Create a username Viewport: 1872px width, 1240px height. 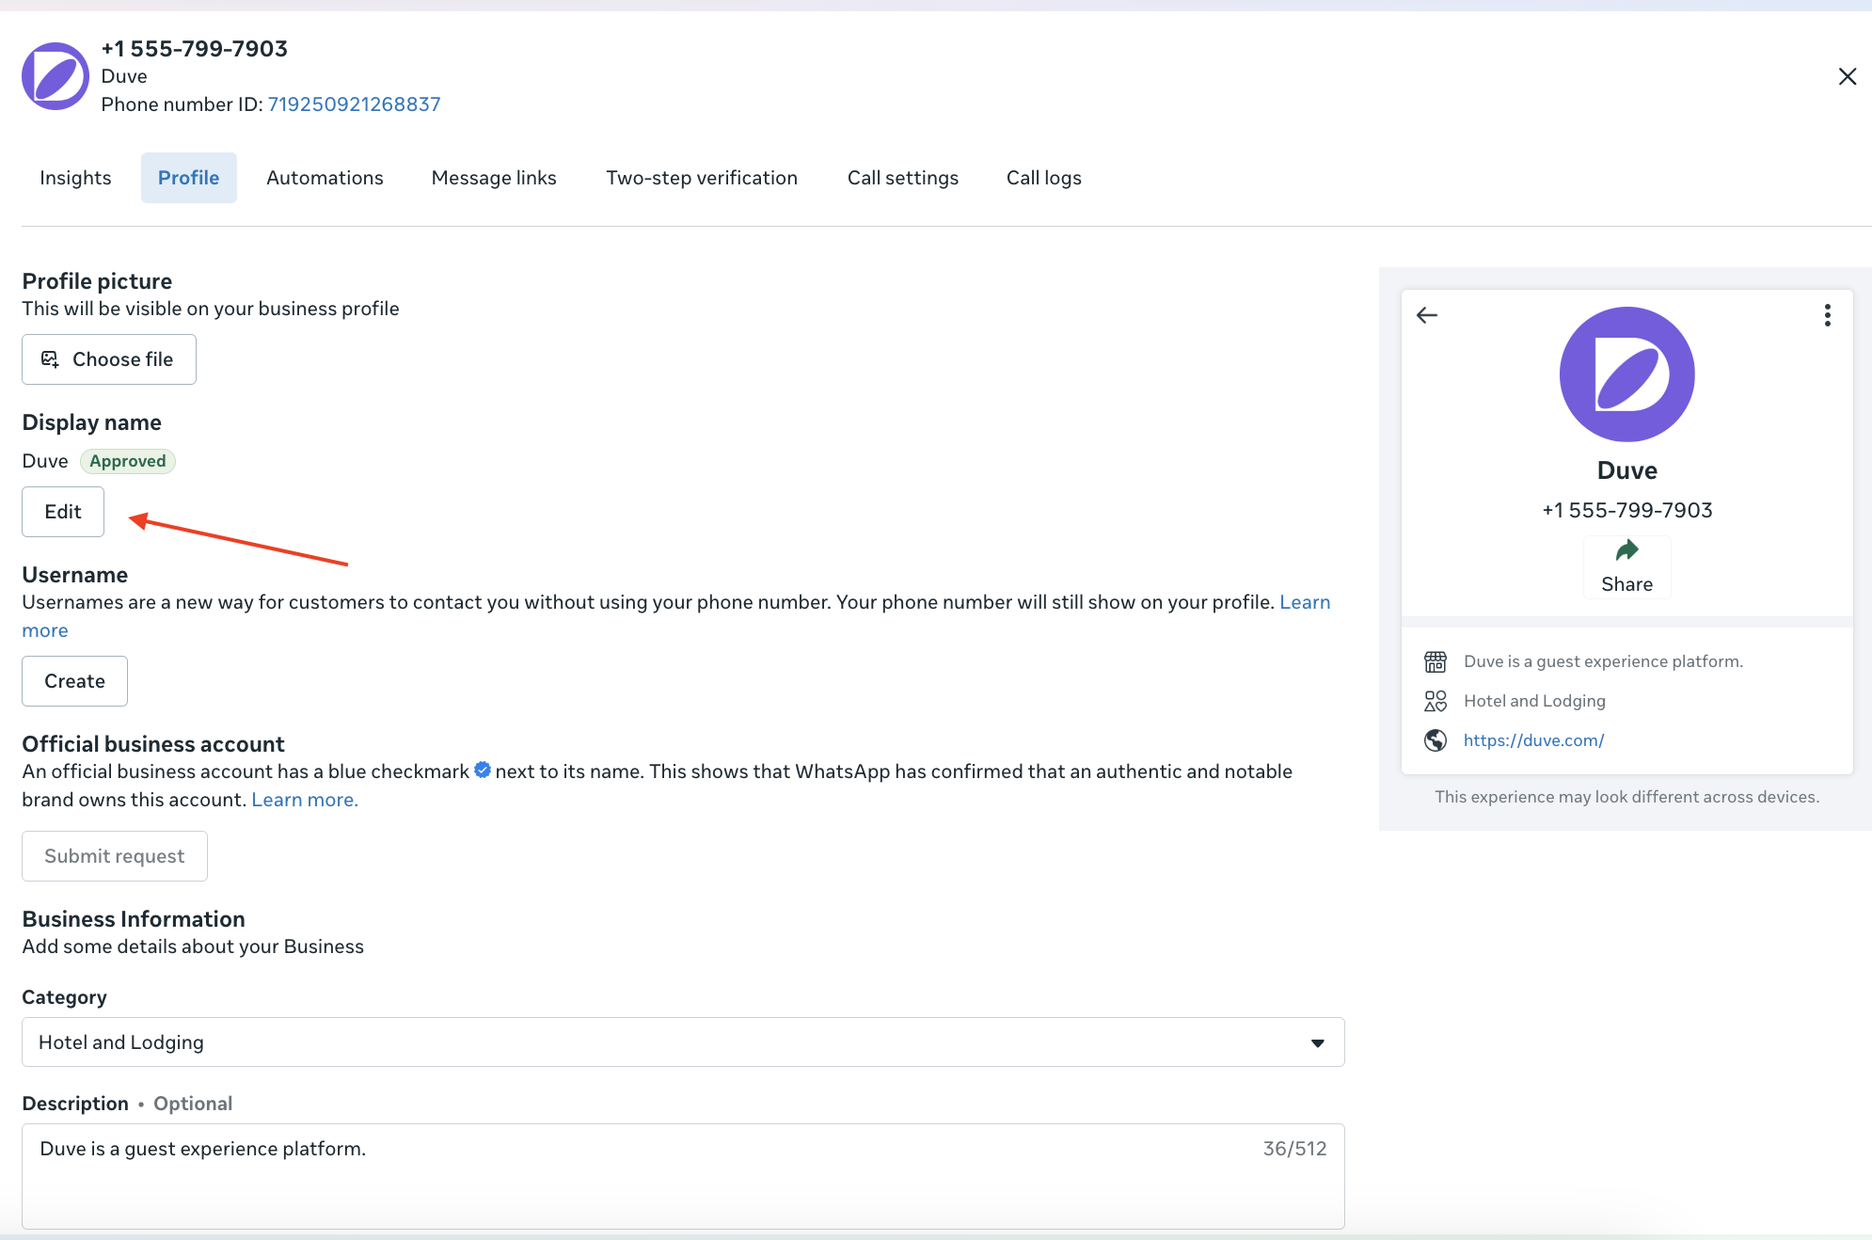tap(74, 681)
